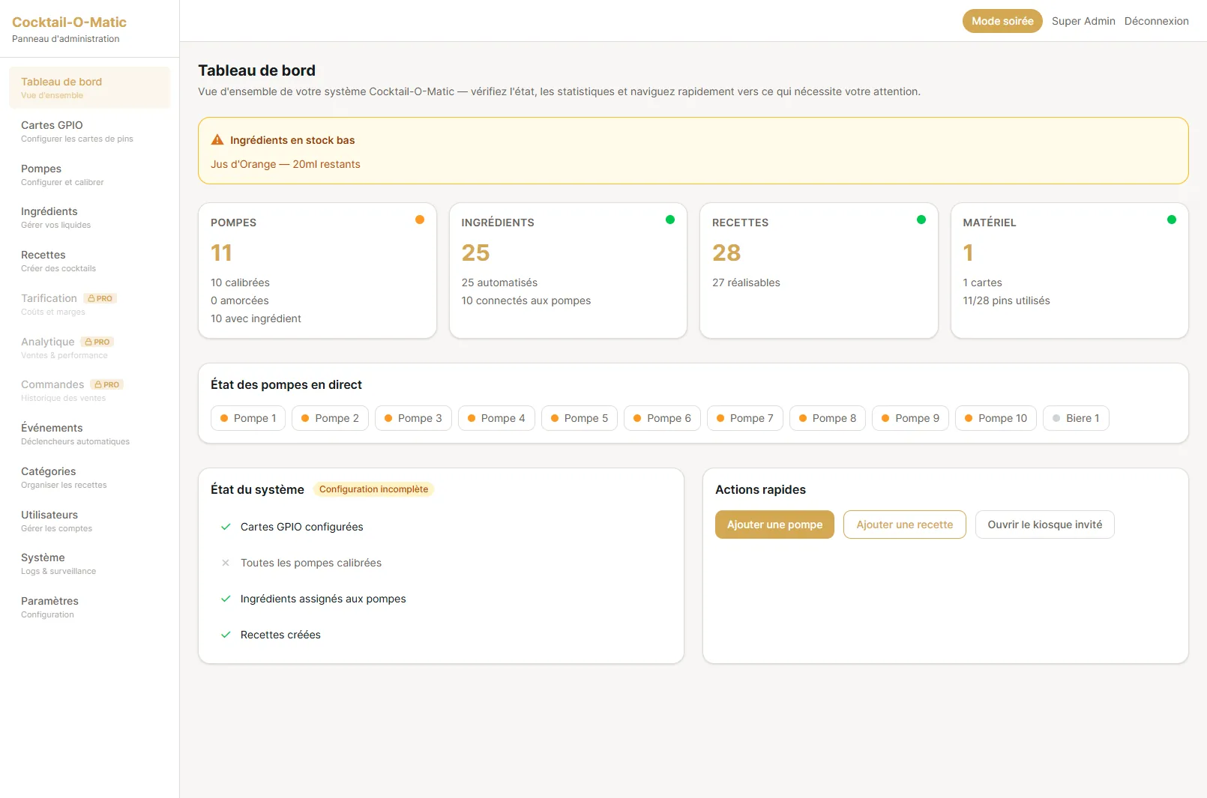Click '11/28 pins utilisés' text
The height and width of the screenshot is (798, 1207).
pos(1006,300)
